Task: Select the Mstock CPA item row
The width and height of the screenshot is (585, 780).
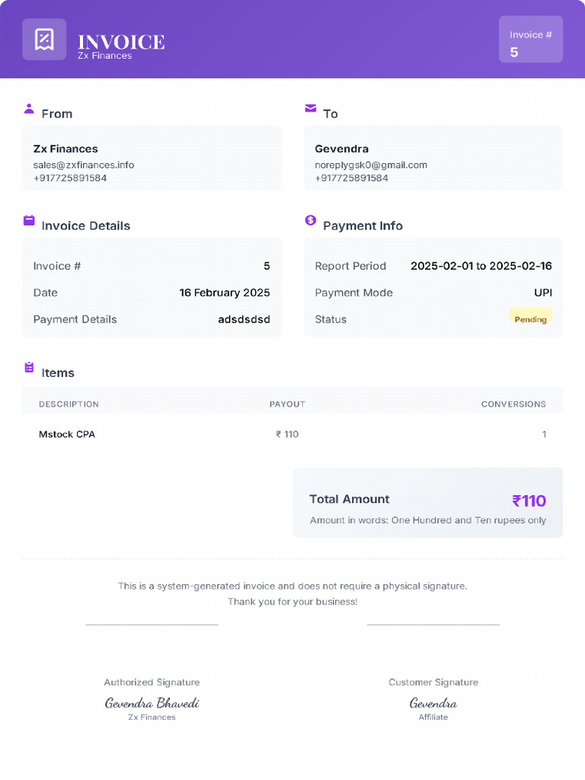Action: click(x=67, y=434)
